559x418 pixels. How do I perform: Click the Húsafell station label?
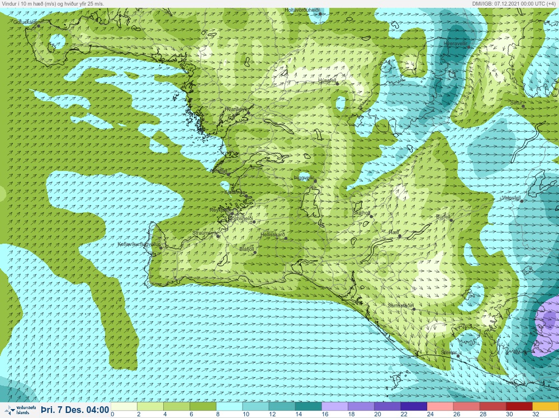[x=327, y=81]
